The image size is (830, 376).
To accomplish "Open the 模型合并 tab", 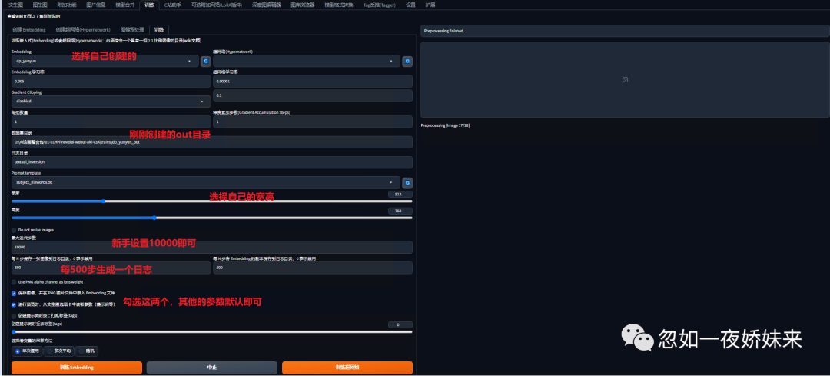I will pyautogui.click(x=125, y=5).
